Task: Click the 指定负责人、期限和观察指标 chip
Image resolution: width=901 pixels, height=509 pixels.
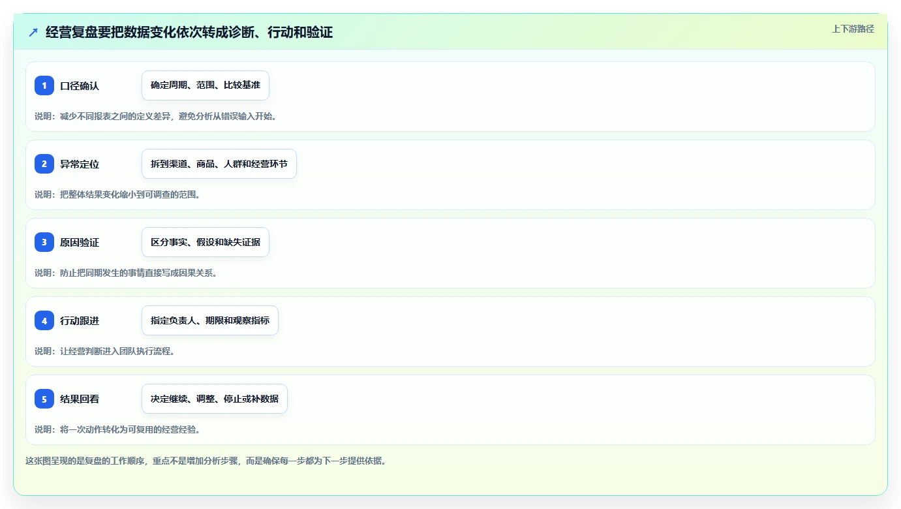Action: tap(210, 320)
